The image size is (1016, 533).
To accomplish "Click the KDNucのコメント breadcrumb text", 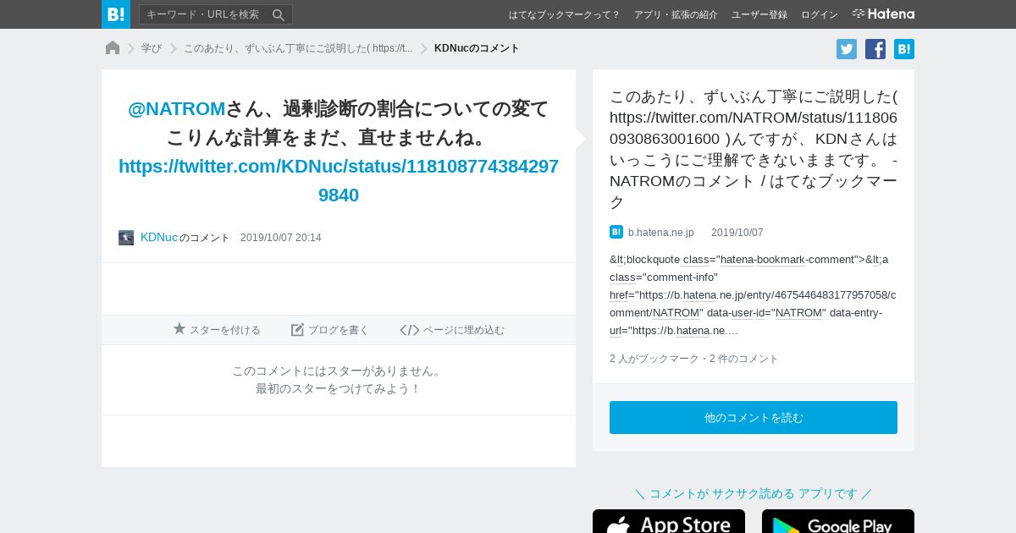I will [x=477, y=48].
